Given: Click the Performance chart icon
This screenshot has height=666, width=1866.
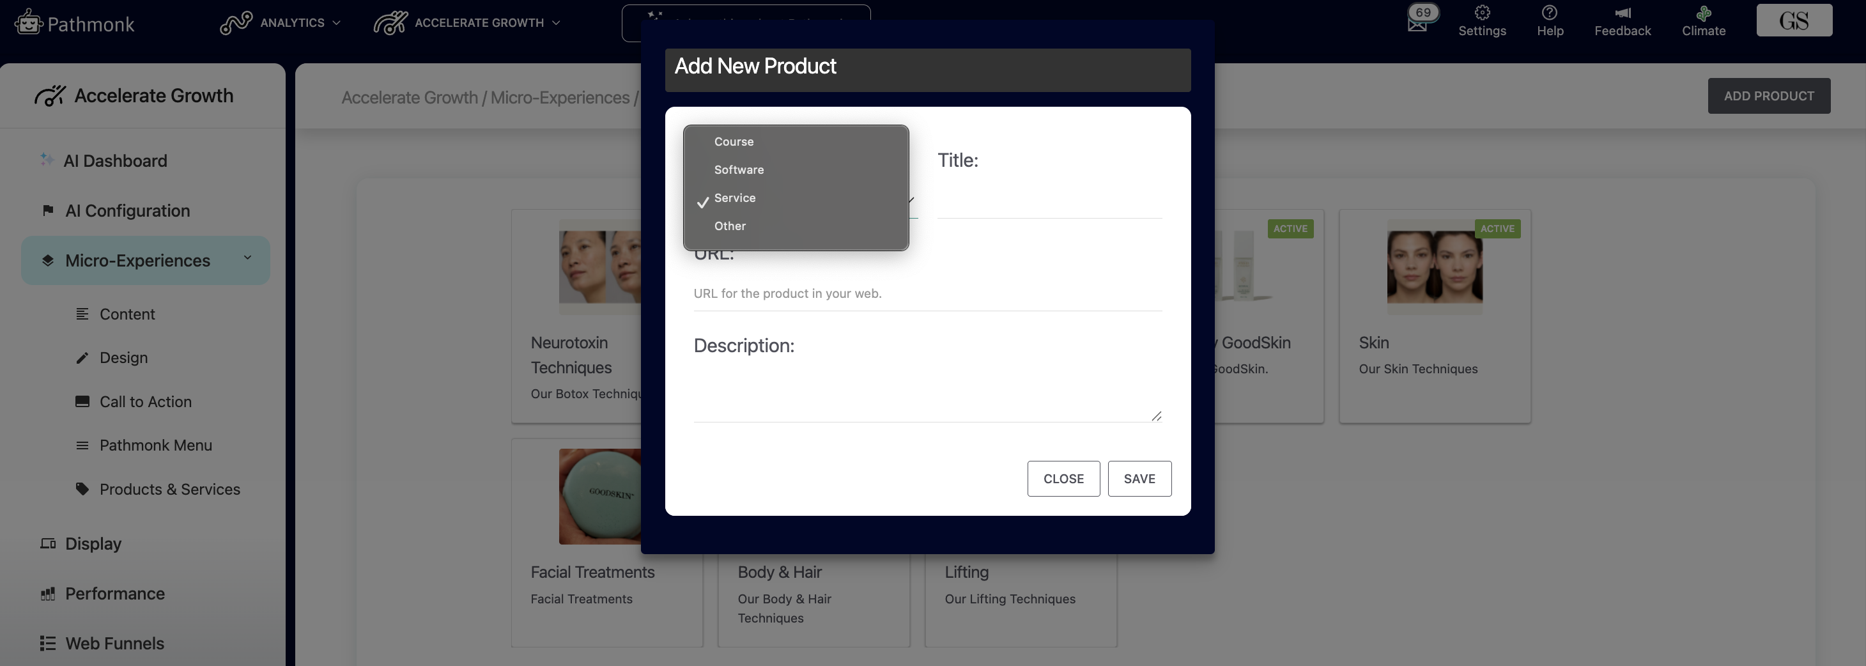Looking at the screenshot, I should click(x=48, y=594).
